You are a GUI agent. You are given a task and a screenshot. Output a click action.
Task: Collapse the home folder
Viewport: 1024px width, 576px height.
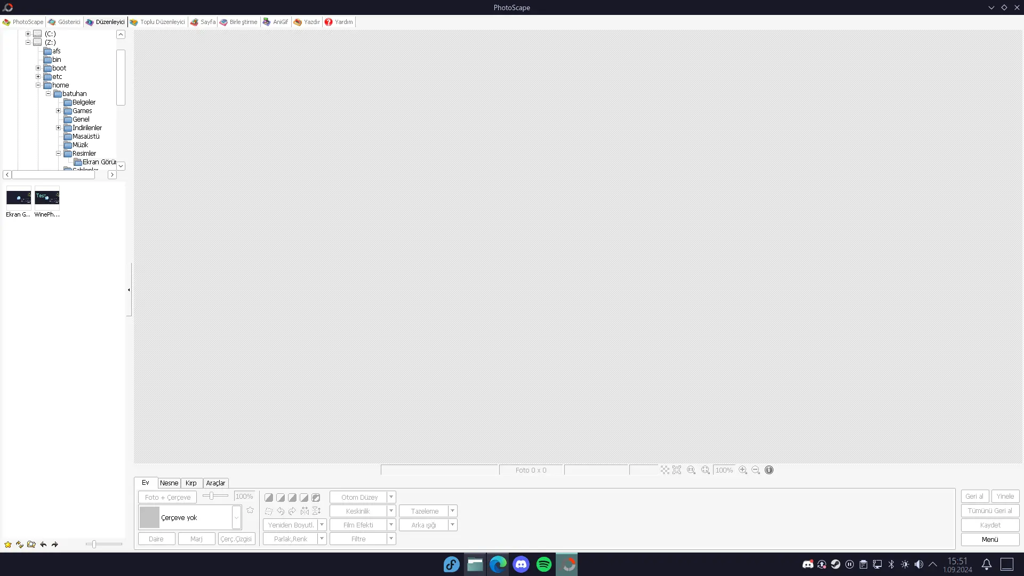point(38,85)
